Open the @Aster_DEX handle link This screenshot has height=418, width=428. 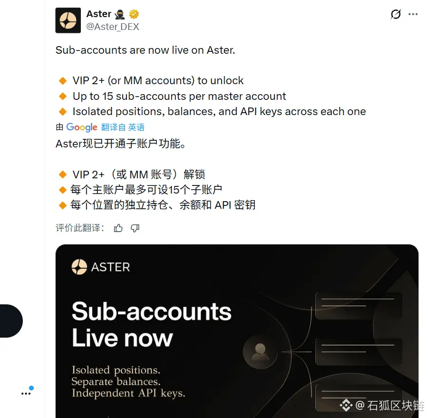(x=113, y=27)
